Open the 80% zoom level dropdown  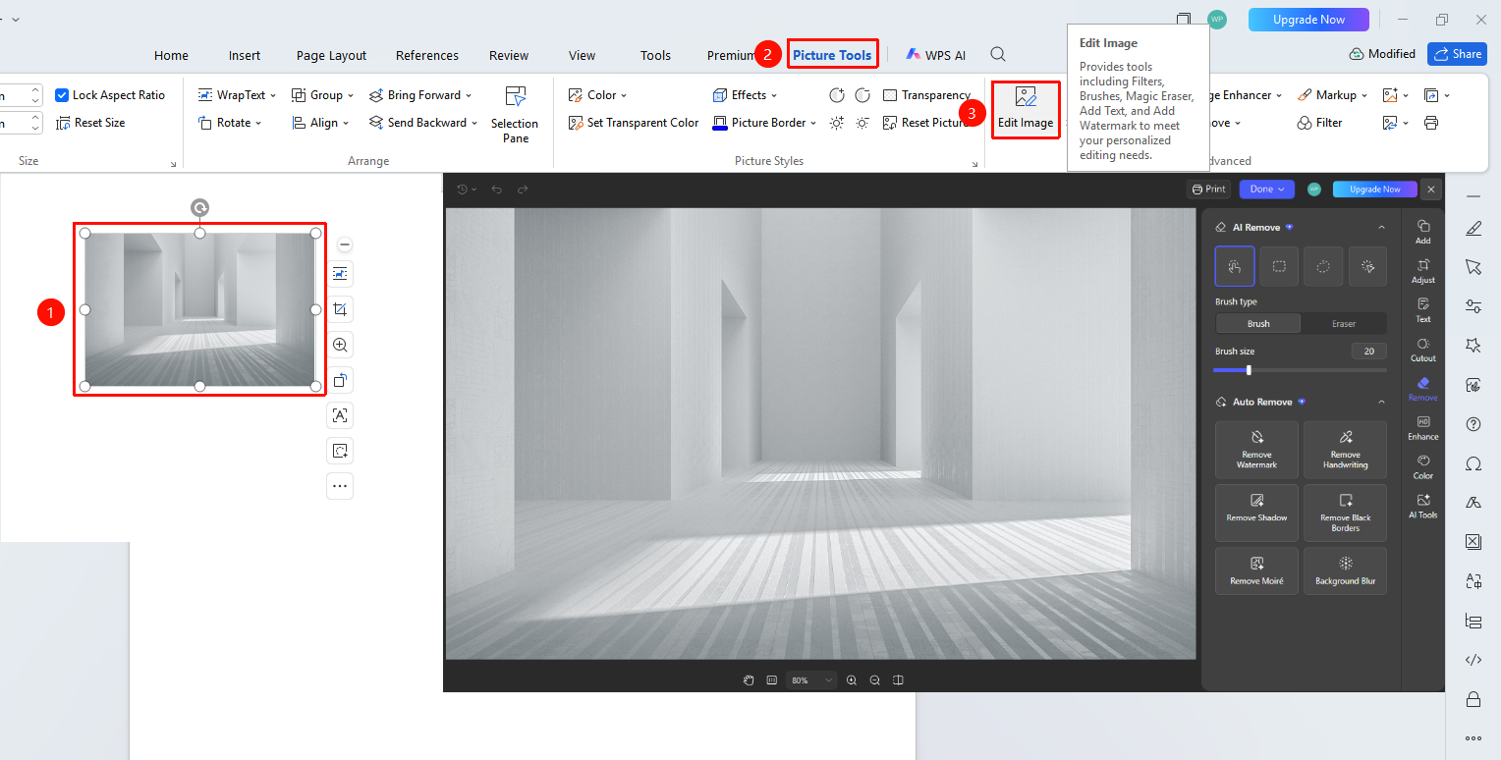coord(810,679)
